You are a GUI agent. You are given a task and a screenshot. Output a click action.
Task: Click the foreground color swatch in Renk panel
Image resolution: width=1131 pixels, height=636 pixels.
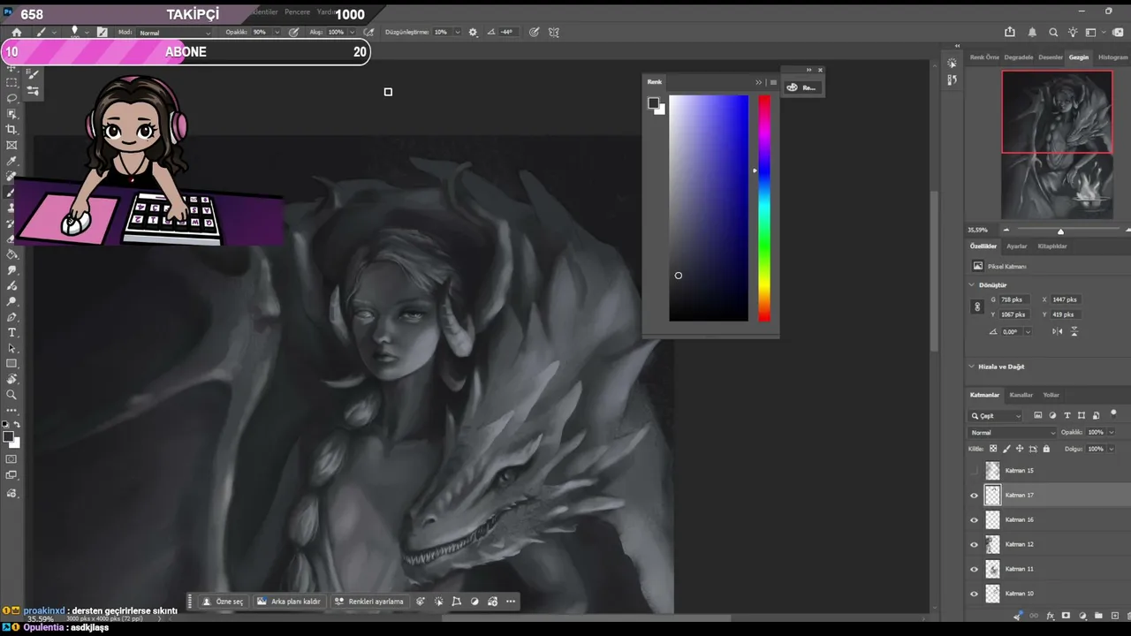tap(653, 103)
